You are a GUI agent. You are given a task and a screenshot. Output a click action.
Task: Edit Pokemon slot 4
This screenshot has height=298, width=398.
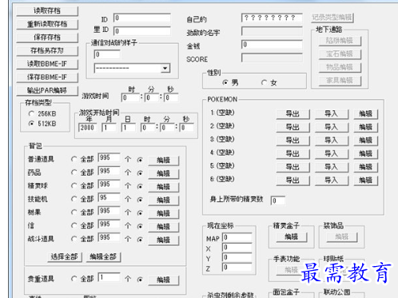(x=366, y=154)
